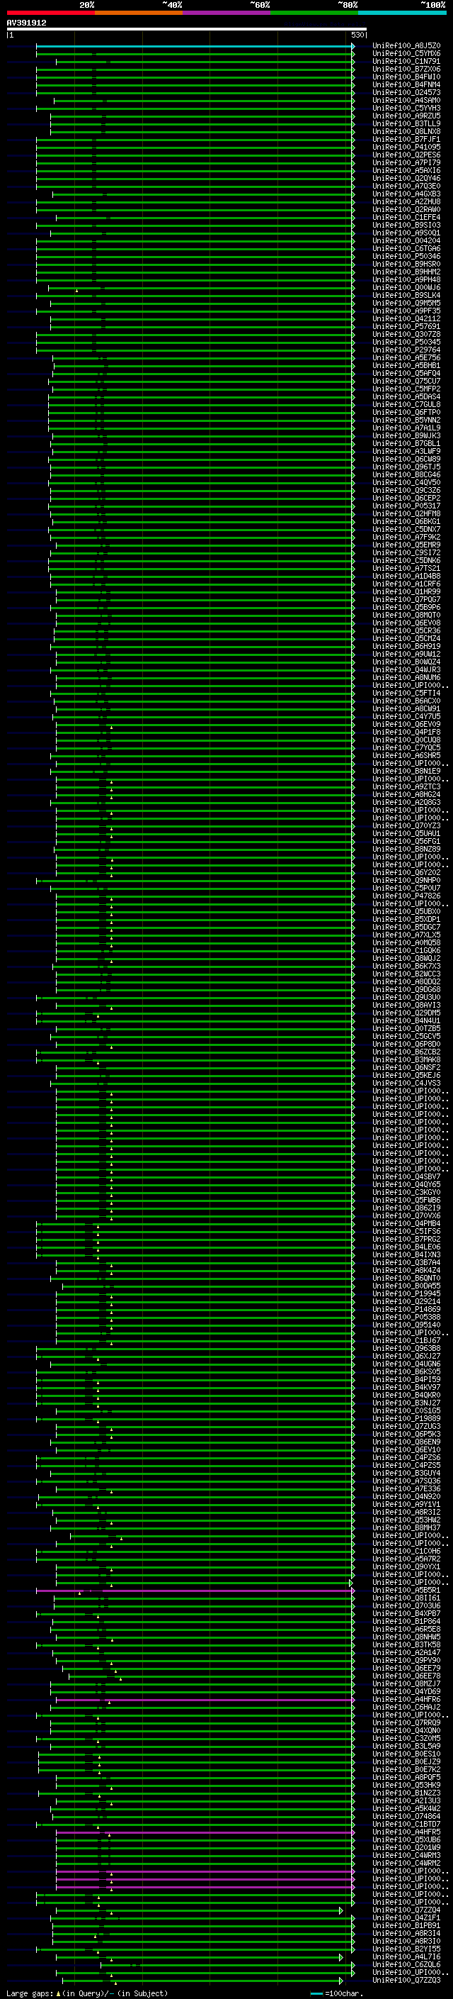Screen dimensions: 453x1999
Task: Click hit label UniRef100_O24573
Action: coord(406,92)
